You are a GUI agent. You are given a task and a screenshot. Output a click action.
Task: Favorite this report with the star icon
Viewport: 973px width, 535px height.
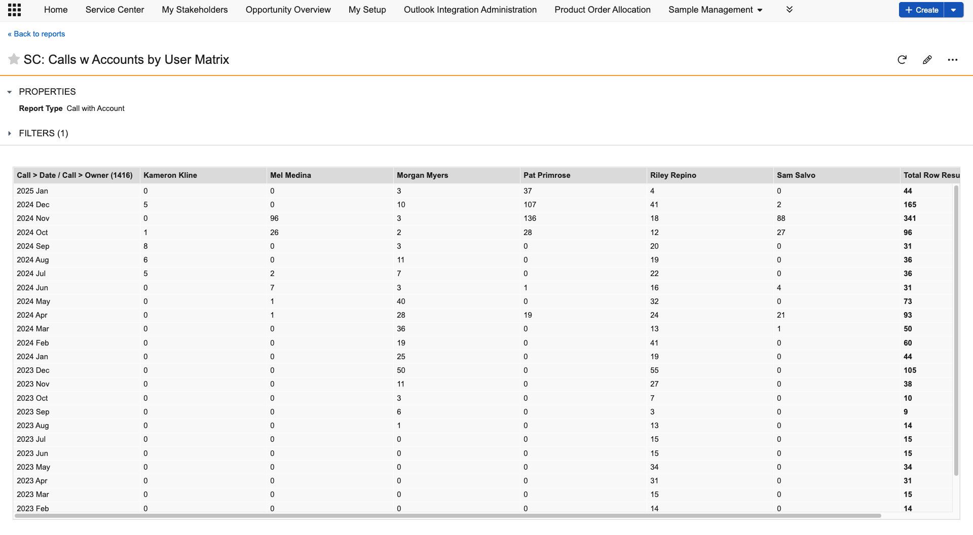[x=14, y=59]
